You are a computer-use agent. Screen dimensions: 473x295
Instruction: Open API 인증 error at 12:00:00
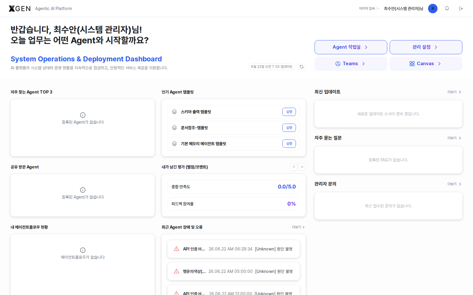(234, 290)
